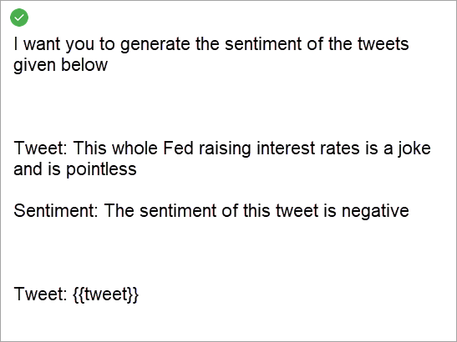The image size is (457, 342).
Task: Click the {{tweet}} template variable
Action: [x=105, y=294]
